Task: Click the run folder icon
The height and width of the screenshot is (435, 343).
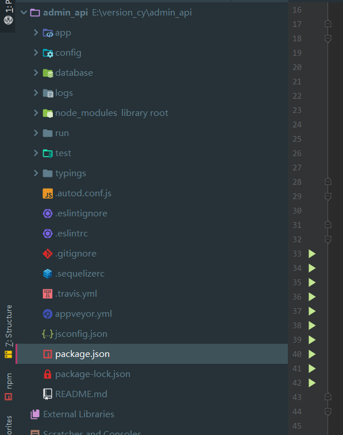Action: click(x=48, y=133)
